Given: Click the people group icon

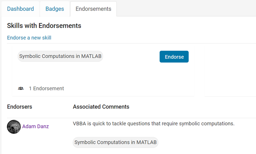Looking at the screenshot, I should pyautogui.click(x=21, y=88).
